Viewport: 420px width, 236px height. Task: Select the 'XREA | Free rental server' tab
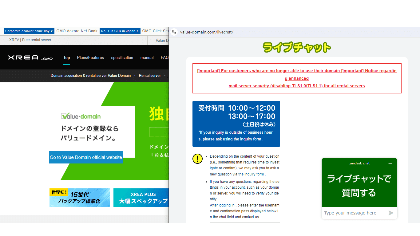[30, 40]
